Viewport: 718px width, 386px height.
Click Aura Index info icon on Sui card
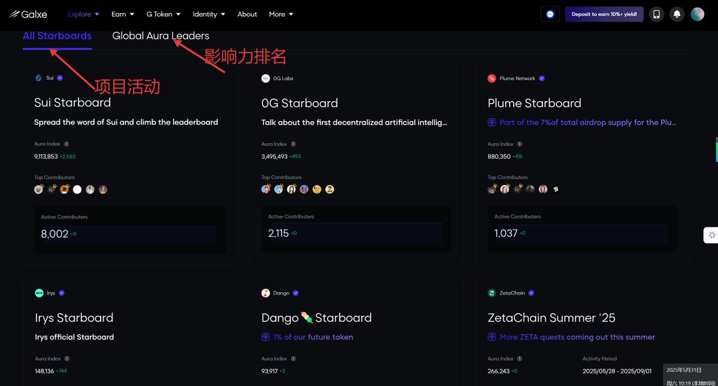tap(66, 144)
